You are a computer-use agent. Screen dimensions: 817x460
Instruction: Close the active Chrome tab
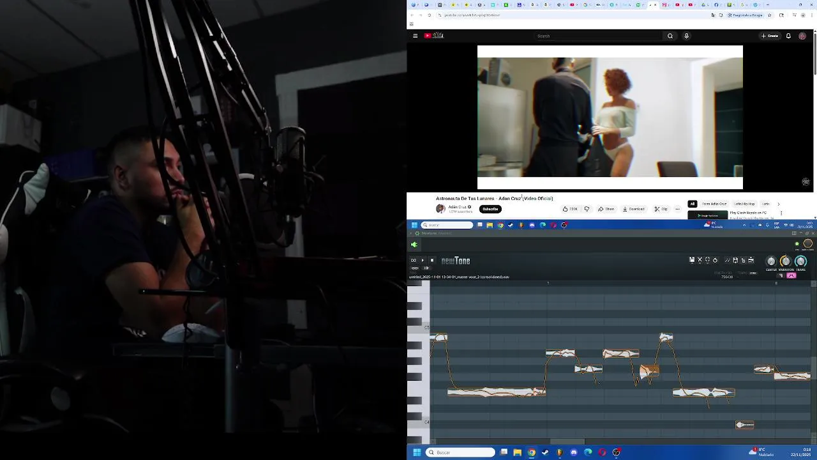[x=655, y=4]
